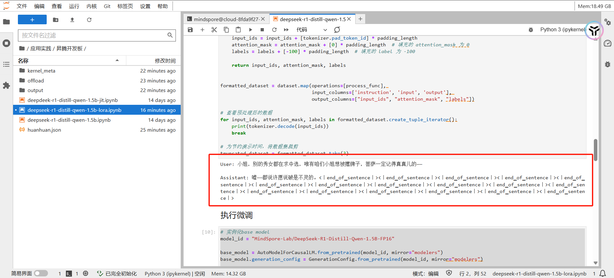The height and width of the screenshot is (278, 614).
Task: Sort files by 修改时间 column
Action: [165, 61]
